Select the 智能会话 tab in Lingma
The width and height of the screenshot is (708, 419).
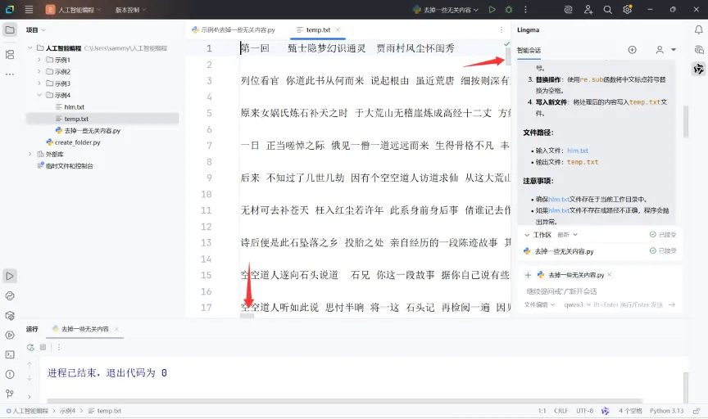point(529,50)
